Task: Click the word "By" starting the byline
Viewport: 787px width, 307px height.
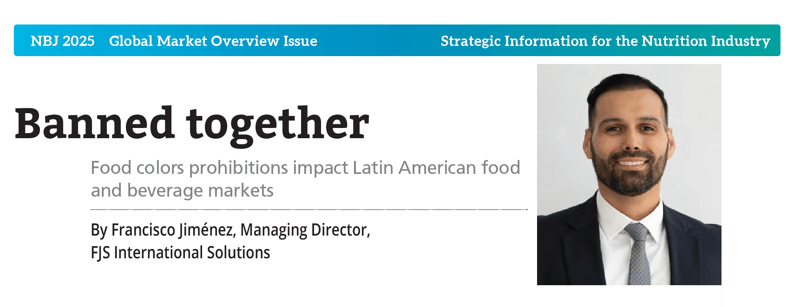Action: pyautogui.click(x=99, y=230)
